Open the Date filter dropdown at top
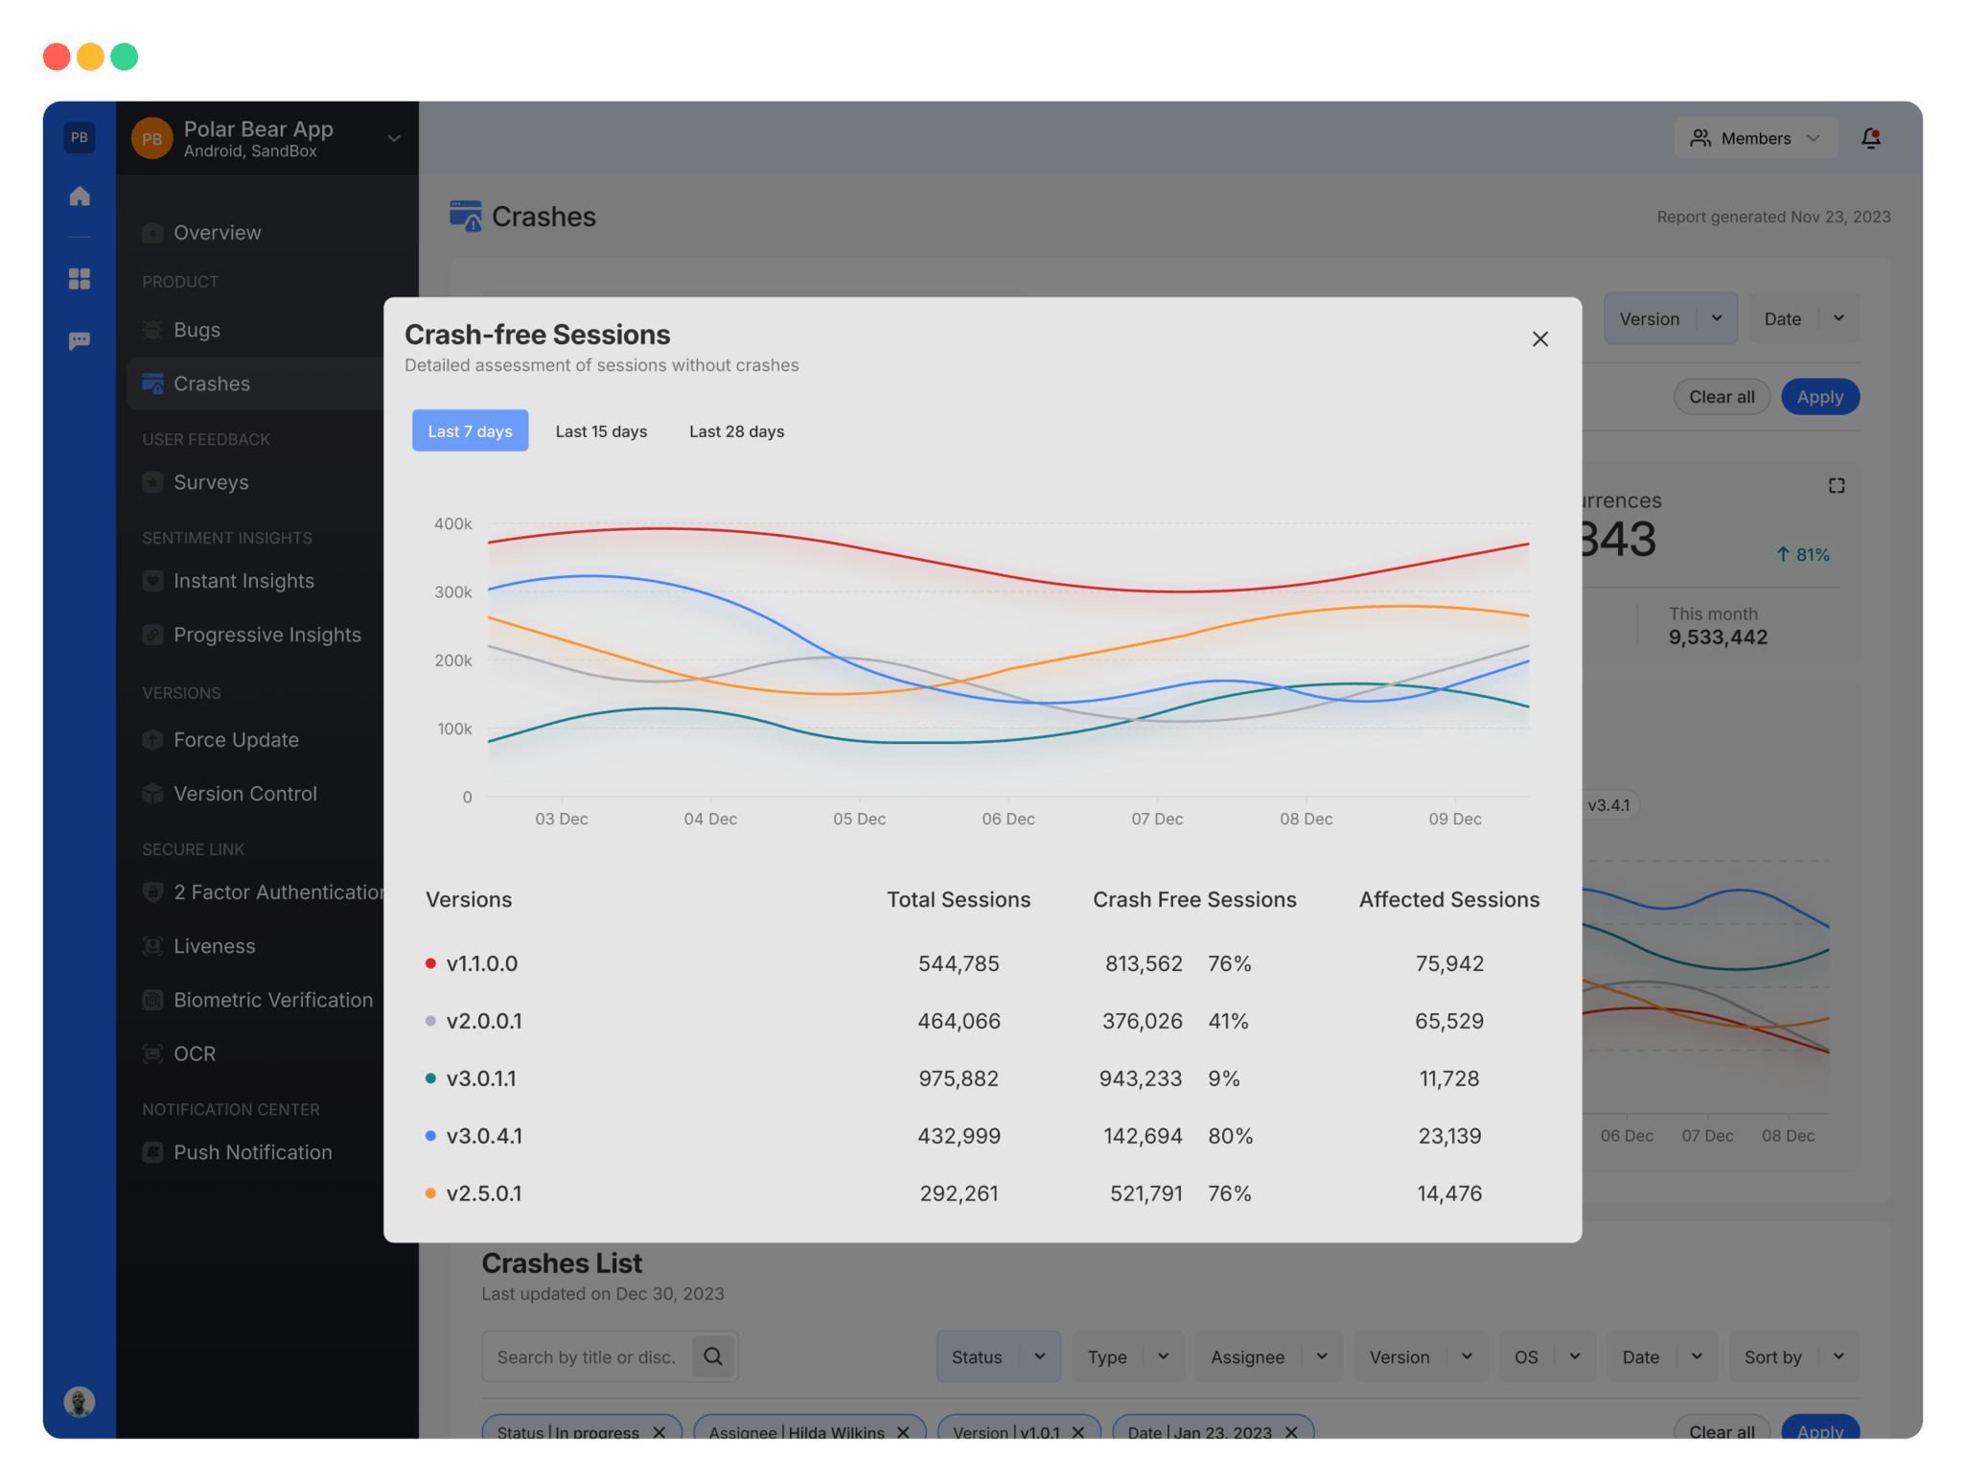 point(1804,318)
